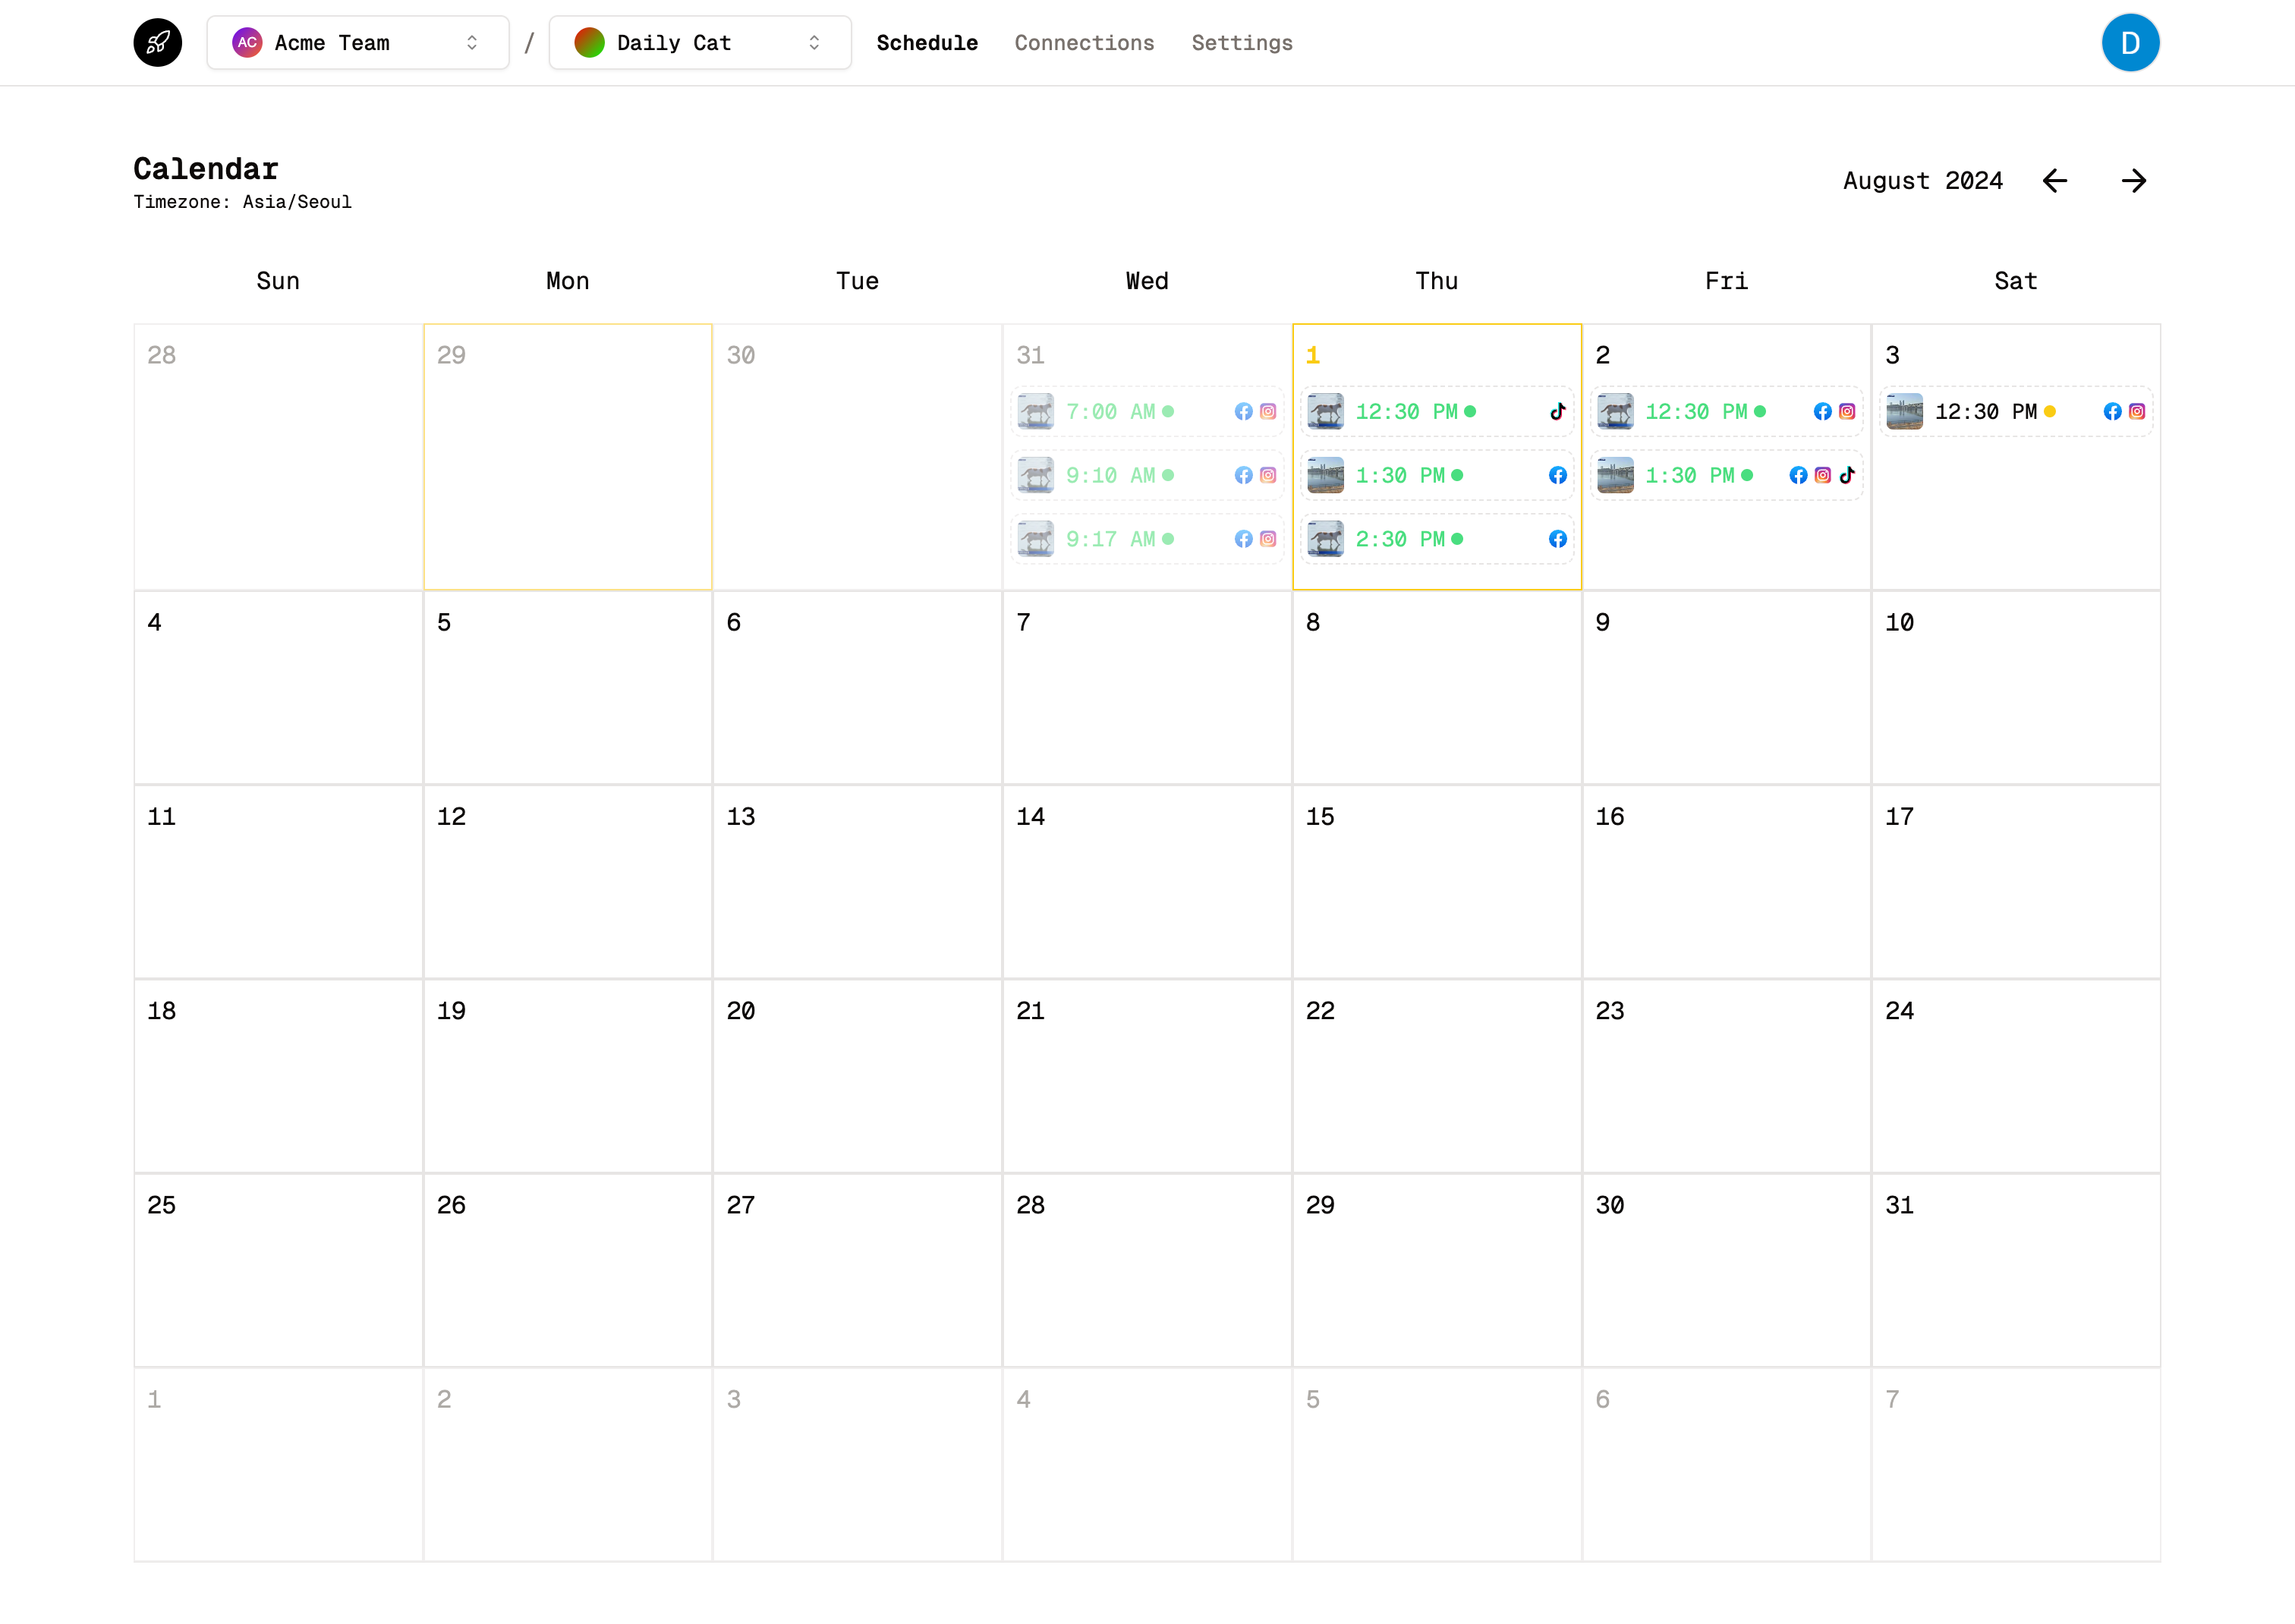
Task: Select the August 15 calendar cell
Action: point(1436,880)
